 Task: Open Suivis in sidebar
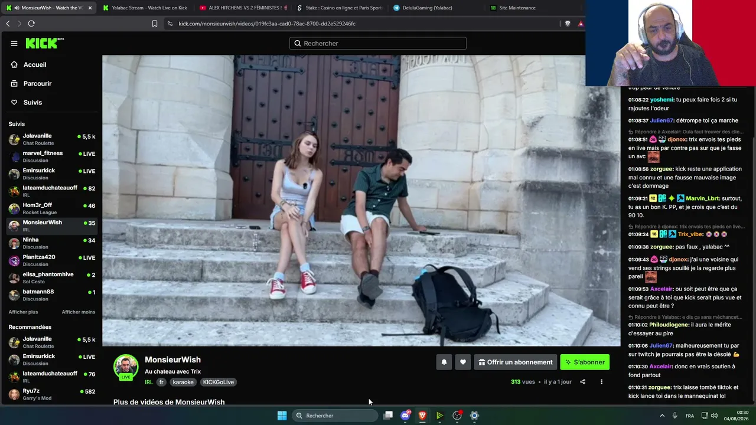click(x=32, y=103)
